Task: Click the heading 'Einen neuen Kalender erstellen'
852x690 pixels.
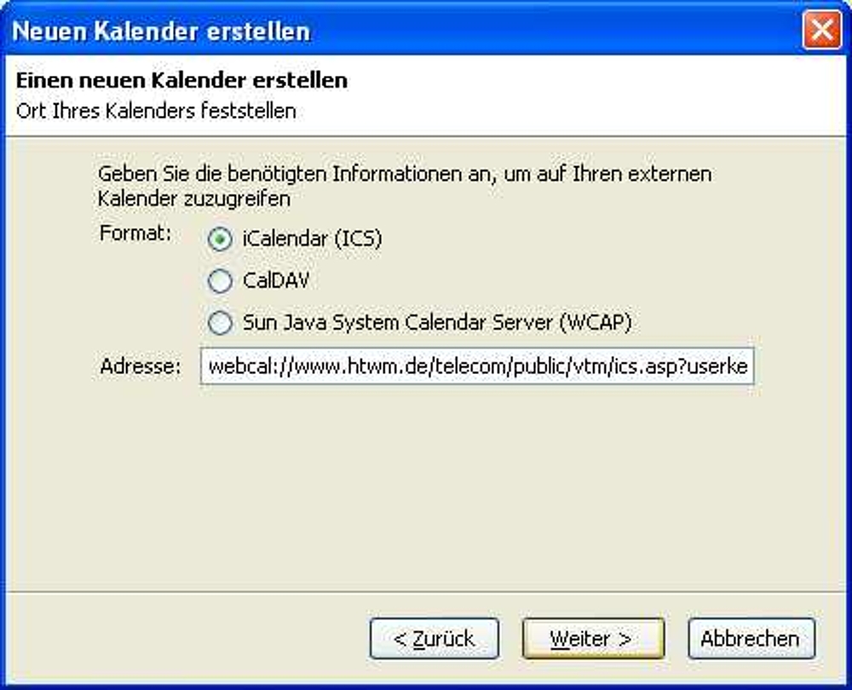Action: click(x=182, y=80)
